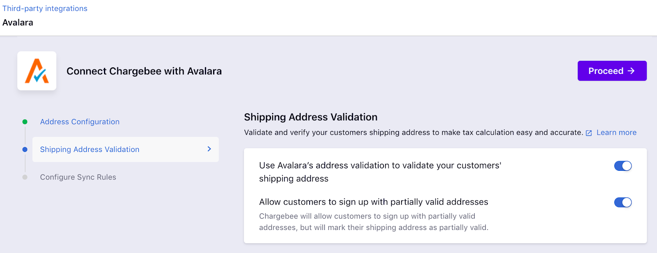This screenshot has height=253, width=657.
Task: Click the Allow customers partially valid addresses label
Action: tap(374, 202)
